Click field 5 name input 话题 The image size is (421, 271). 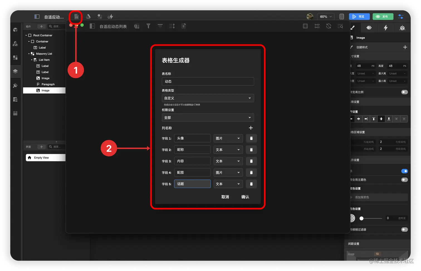(192, 184)
